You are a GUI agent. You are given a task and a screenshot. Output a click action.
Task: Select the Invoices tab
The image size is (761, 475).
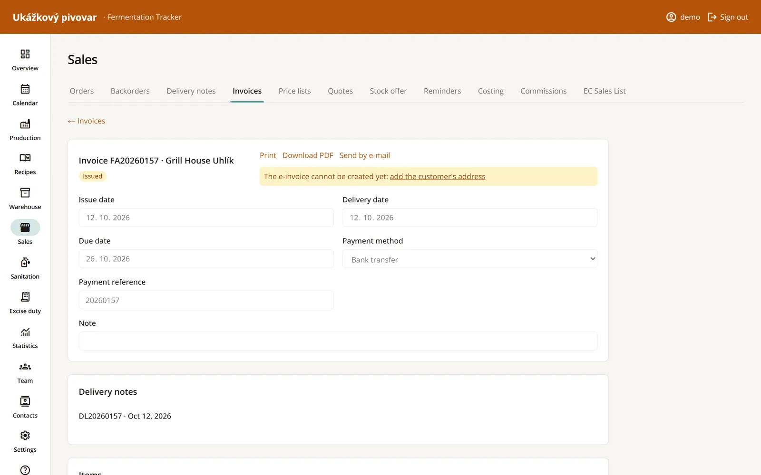tap(247, 91)
